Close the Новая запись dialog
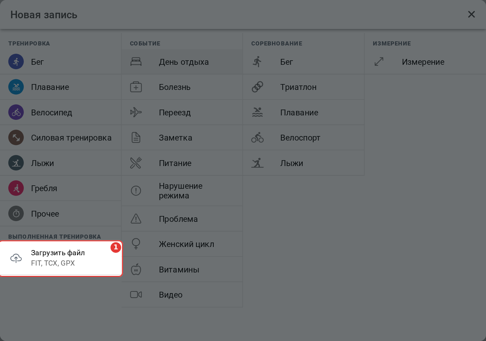 point(471,14)
